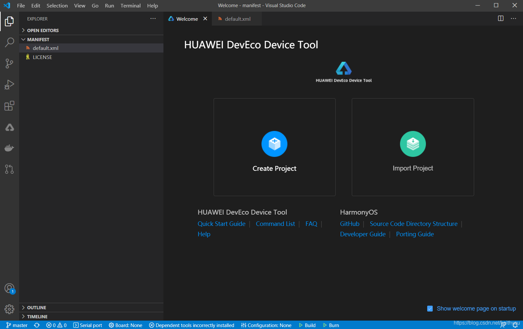Open the FAQ link
Screen dimensions: 523x329
(311, 224)
